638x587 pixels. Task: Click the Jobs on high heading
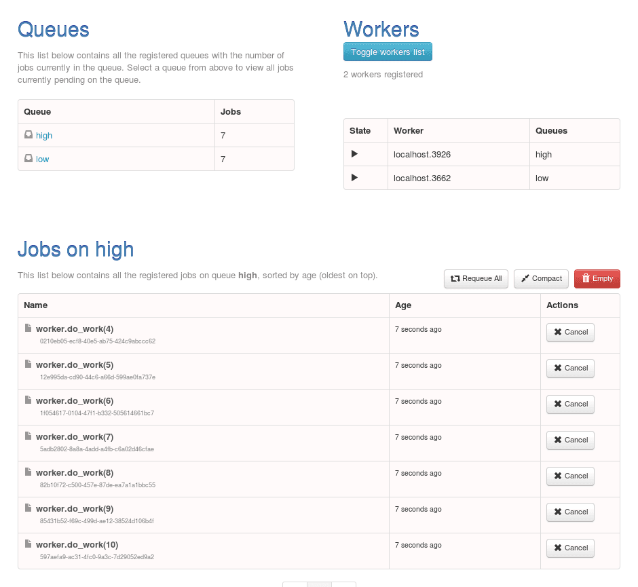76,249
